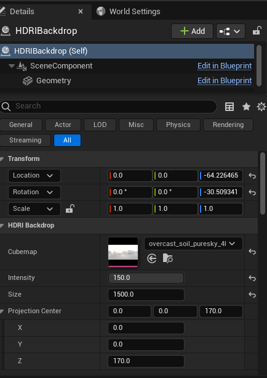This screenshot has height=378, width=267.
Task: Click Scale Y value field
Action: click(175, 209)
